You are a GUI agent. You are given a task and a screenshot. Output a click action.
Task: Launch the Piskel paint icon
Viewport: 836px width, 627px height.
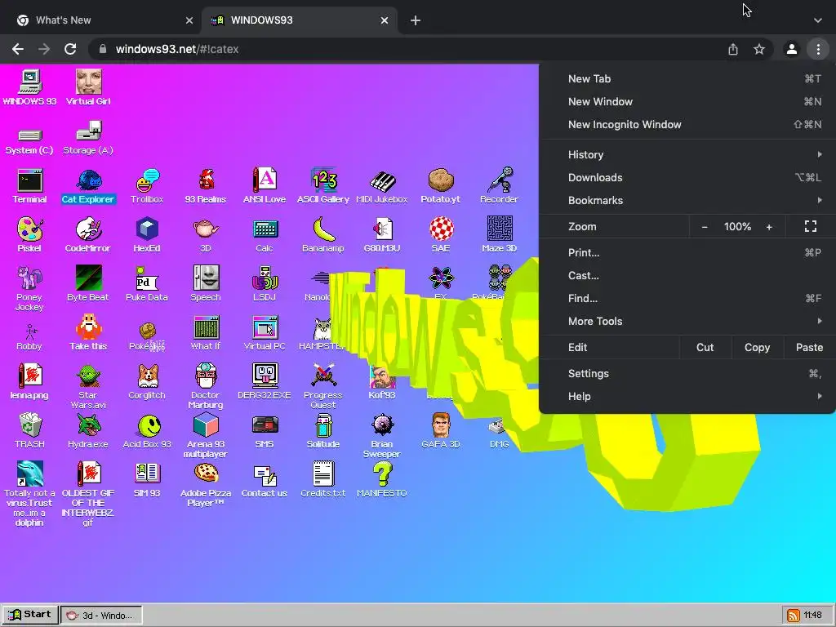[30, 234]
